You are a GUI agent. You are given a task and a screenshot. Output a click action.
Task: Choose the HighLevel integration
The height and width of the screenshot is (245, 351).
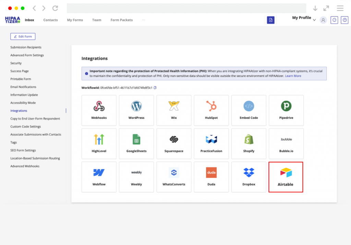click(x=99, y=144)
